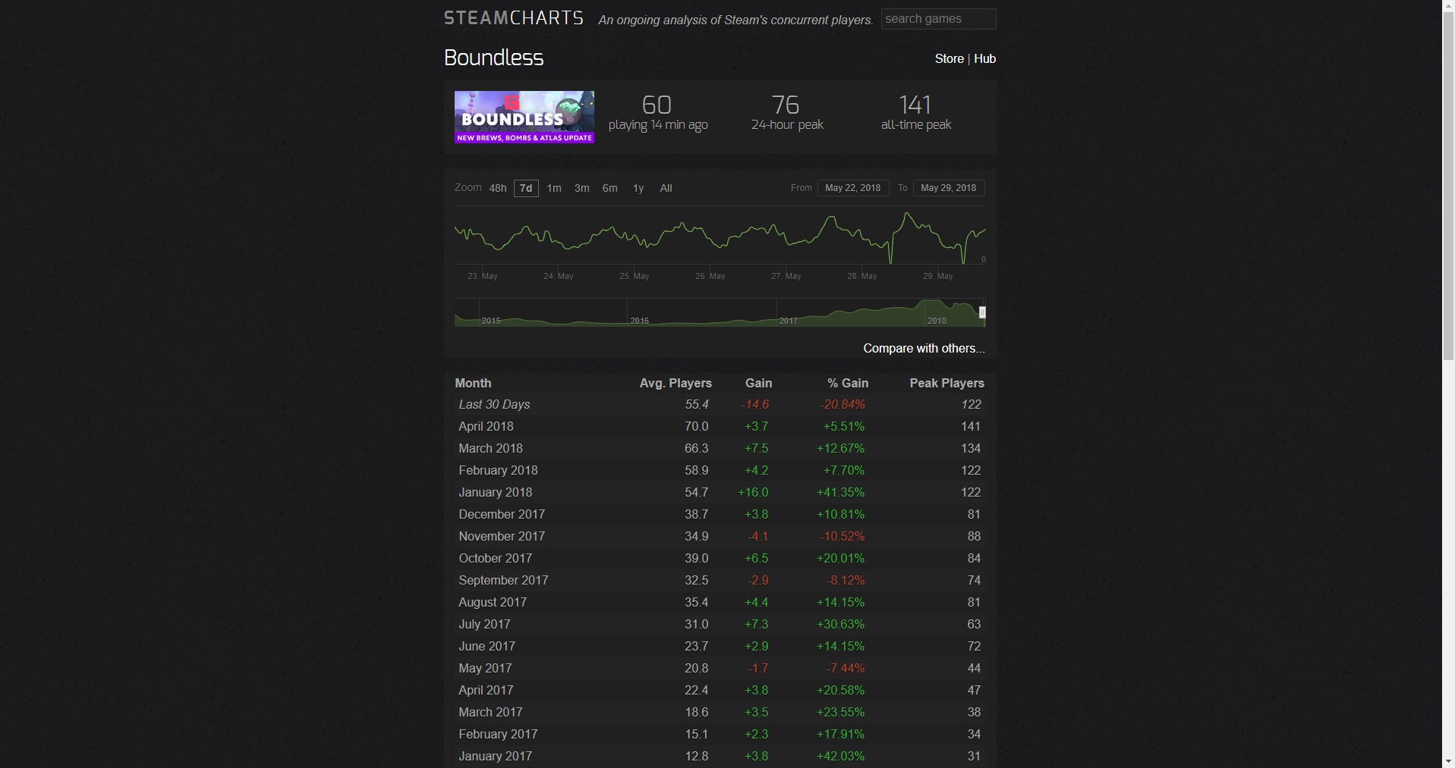Select the 1m zoom range
Screen dimensions: 1455x768
tap(554, 188)
